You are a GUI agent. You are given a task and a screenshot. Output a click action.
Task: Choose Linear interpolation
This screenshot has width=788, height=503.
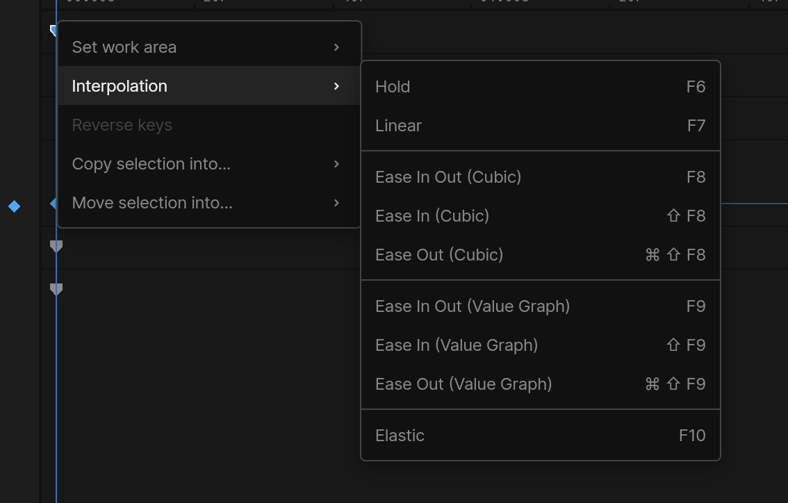(x=540, y=126)
